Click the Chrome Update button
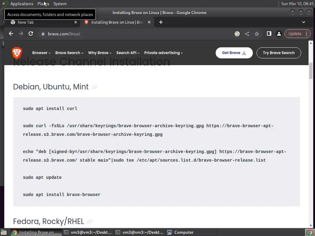 [295, 34]
